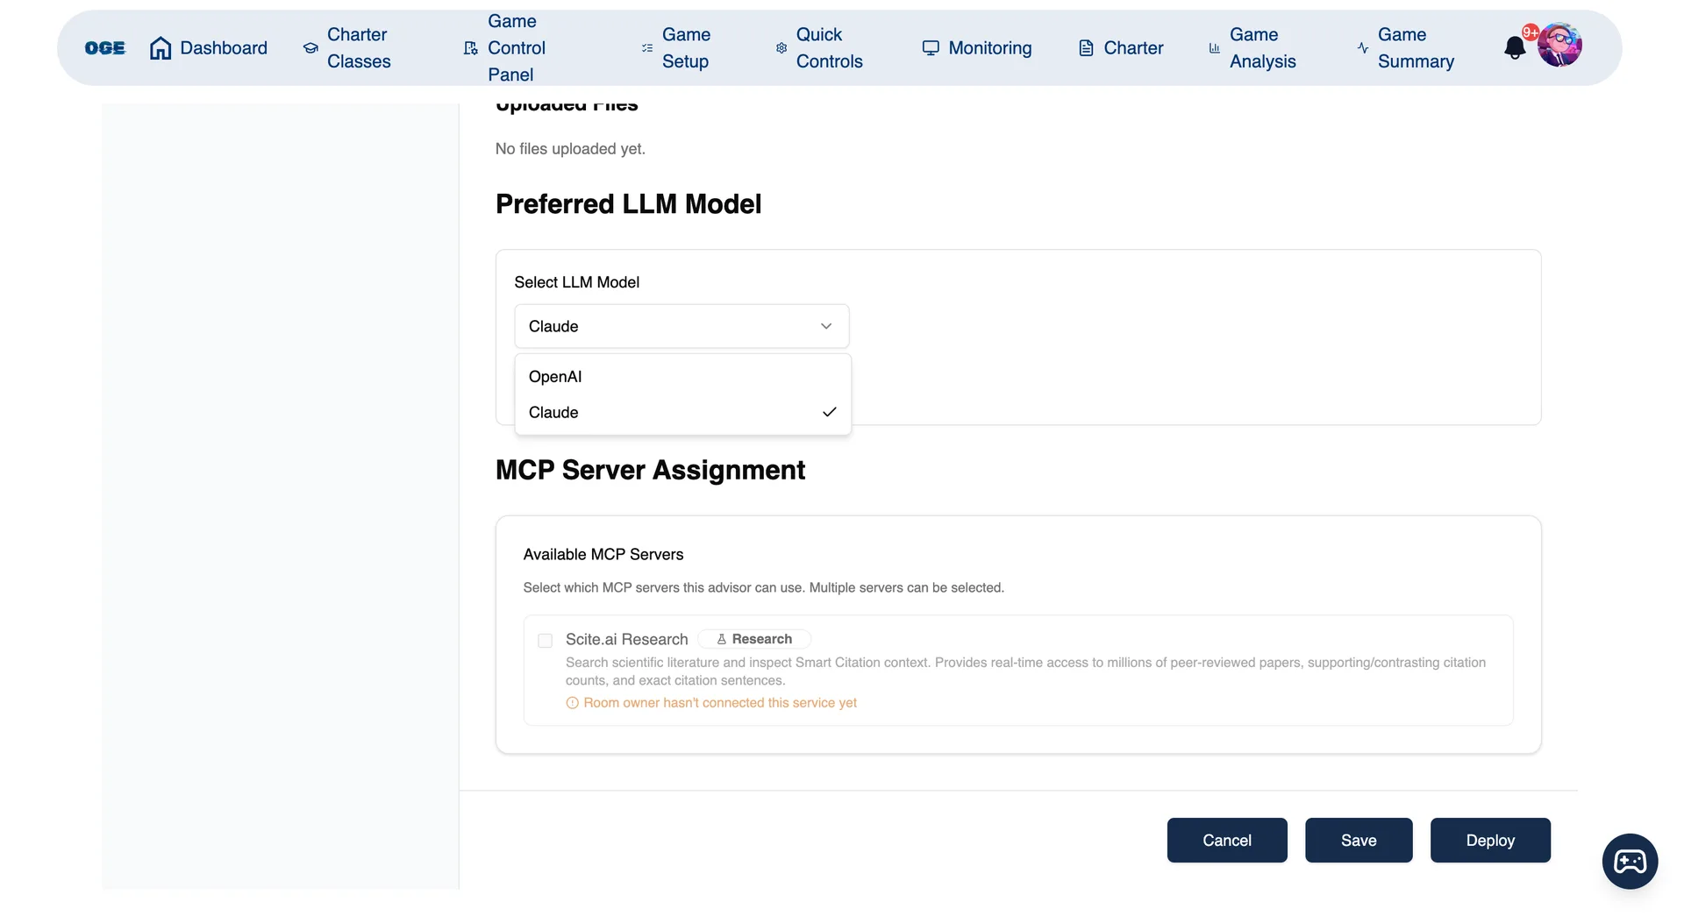This screenshot has height=916, width=1684.
Task: Click the Save button
Action: 1359,841
